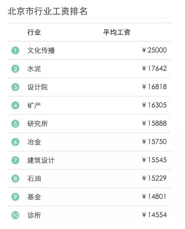Click the green rank 8 badge

point(15,179)
